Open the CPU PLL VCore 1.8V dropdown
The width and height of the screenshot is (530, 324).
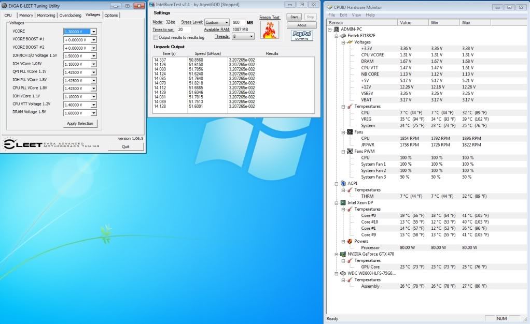click(x=94, y=89)
